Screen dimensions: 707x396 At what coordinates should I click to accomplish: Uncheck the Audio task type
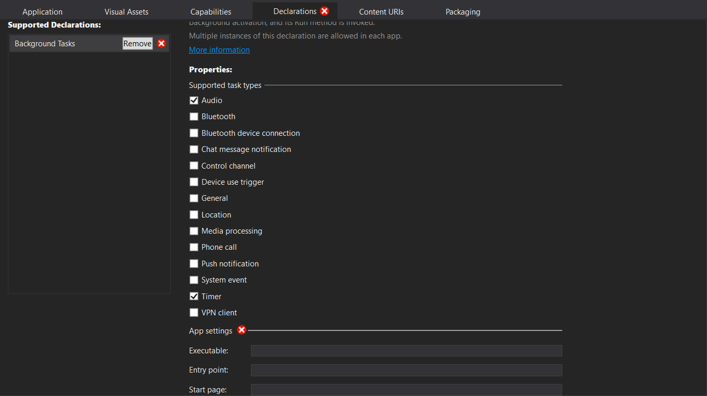(x=194, y=100)
